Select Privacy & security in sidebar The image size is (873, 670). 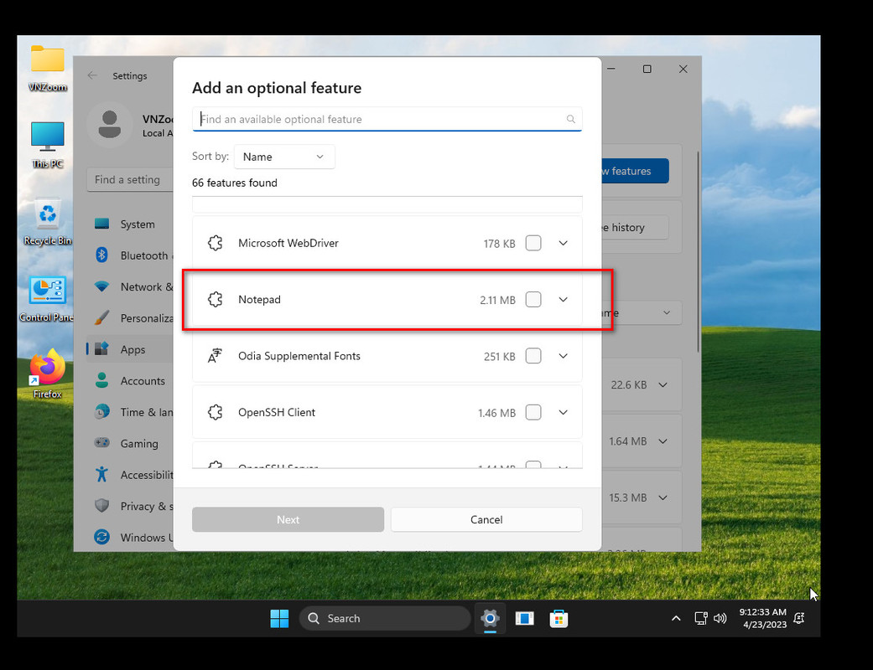pyautogui.click(x=132, y=506)
